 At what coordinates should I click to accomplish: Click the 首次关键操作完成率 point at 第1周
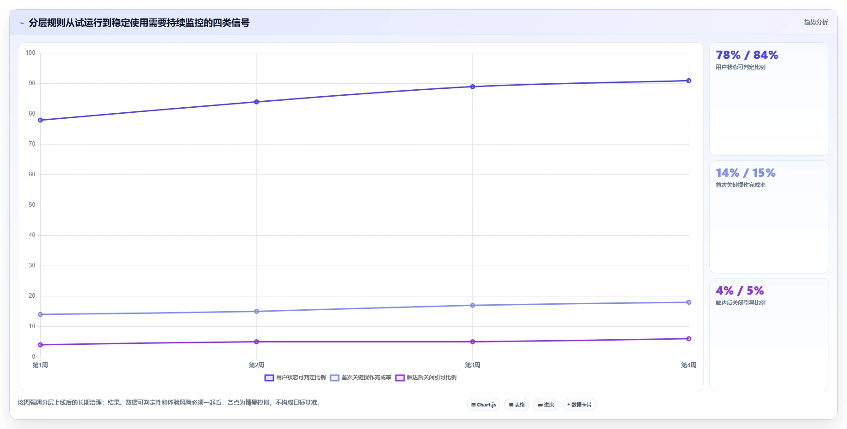tap(41, 314)
